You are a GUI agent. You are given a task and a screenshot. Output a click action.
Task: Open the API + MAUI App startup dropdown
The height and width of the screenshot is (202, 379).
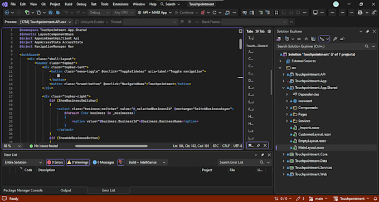[x=155, y=13]
